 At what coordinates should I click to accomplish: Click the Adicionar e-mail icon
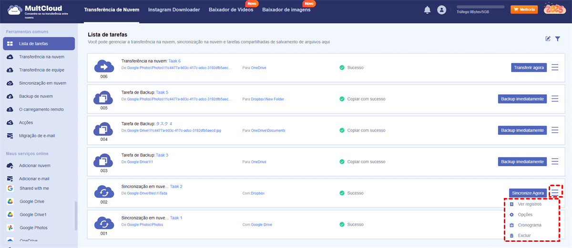10,179
